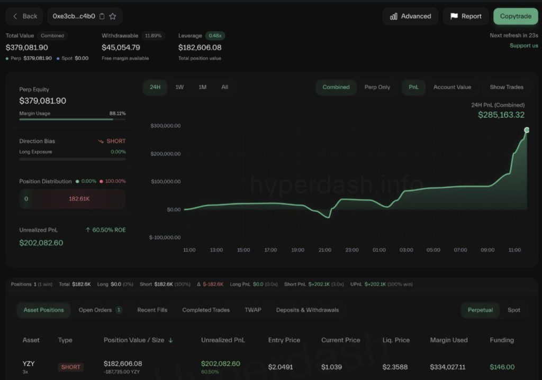Click the Margin Usage progress bar
This screenshot has width=542, height=380.
tap(73, 119)
